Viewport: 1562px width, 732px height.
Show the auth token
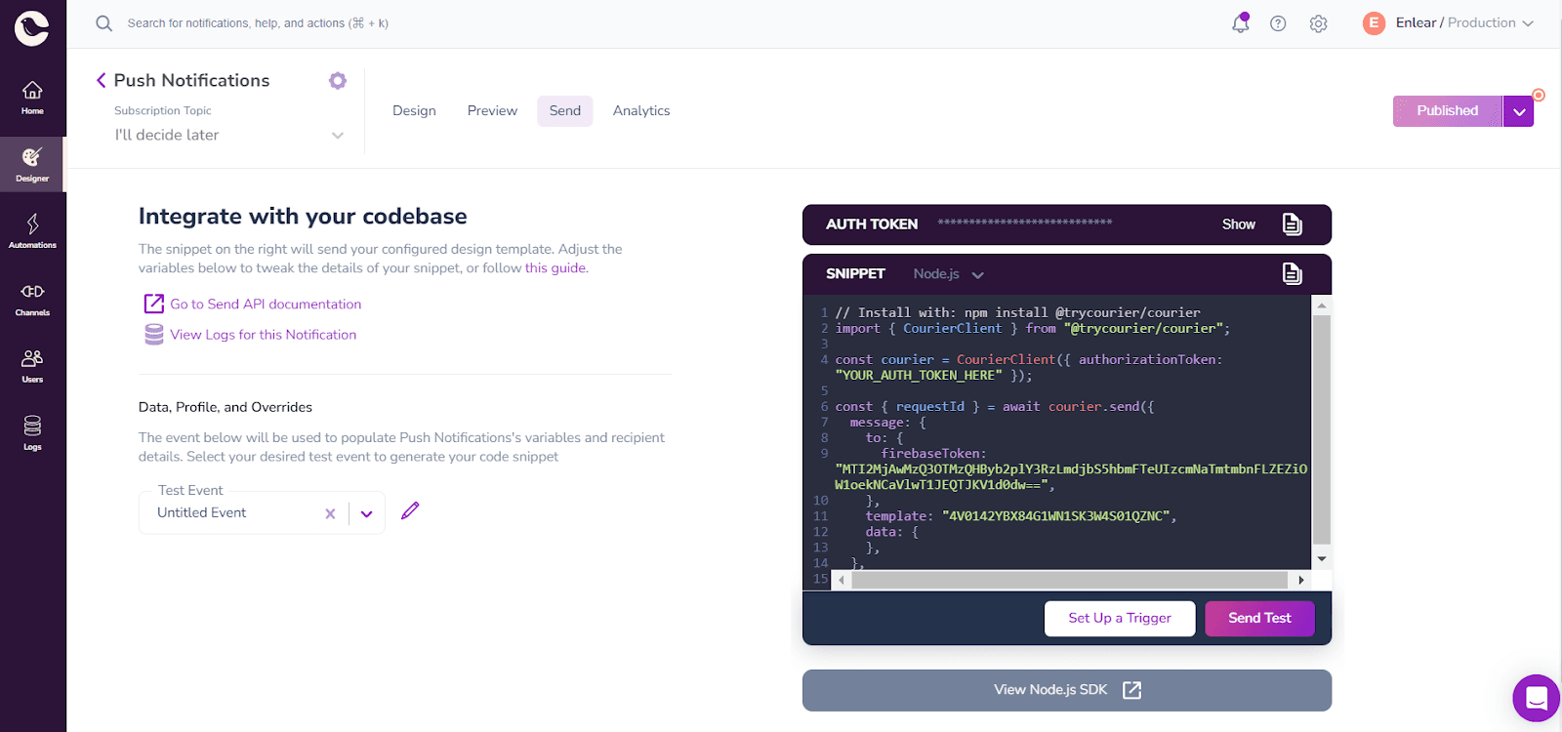pos(1238,224)
